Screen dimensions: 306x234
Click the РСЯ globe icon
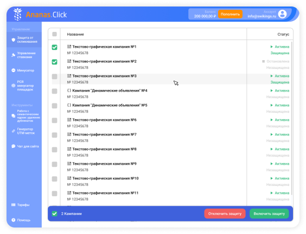click(x=13, y=86)
